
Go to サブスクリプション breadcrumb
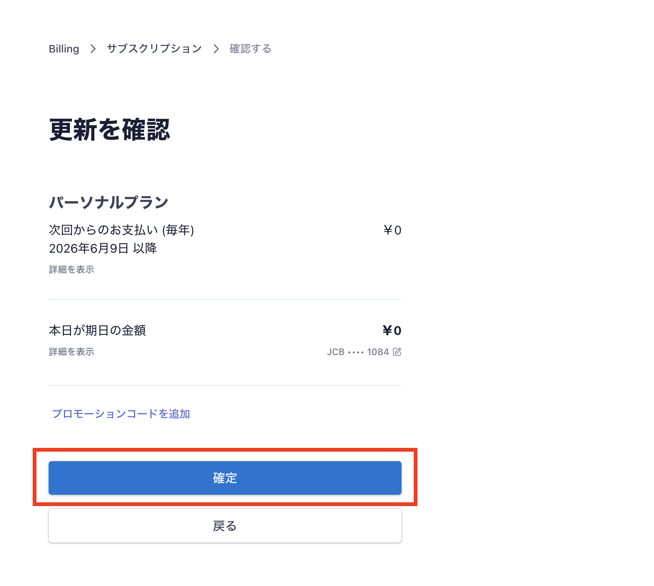point(154,49)
